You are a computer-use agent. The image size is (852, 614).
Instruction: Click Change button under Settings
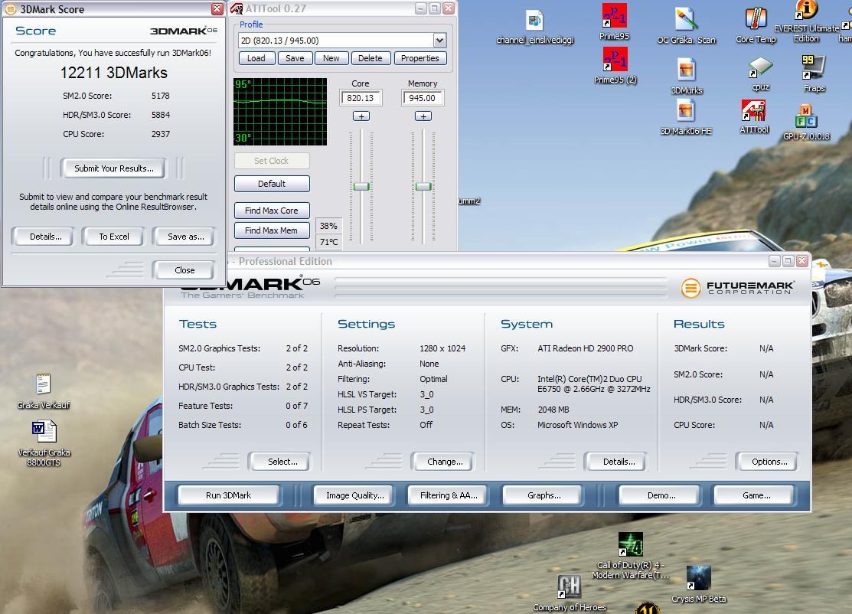click(x=445, y=462)
